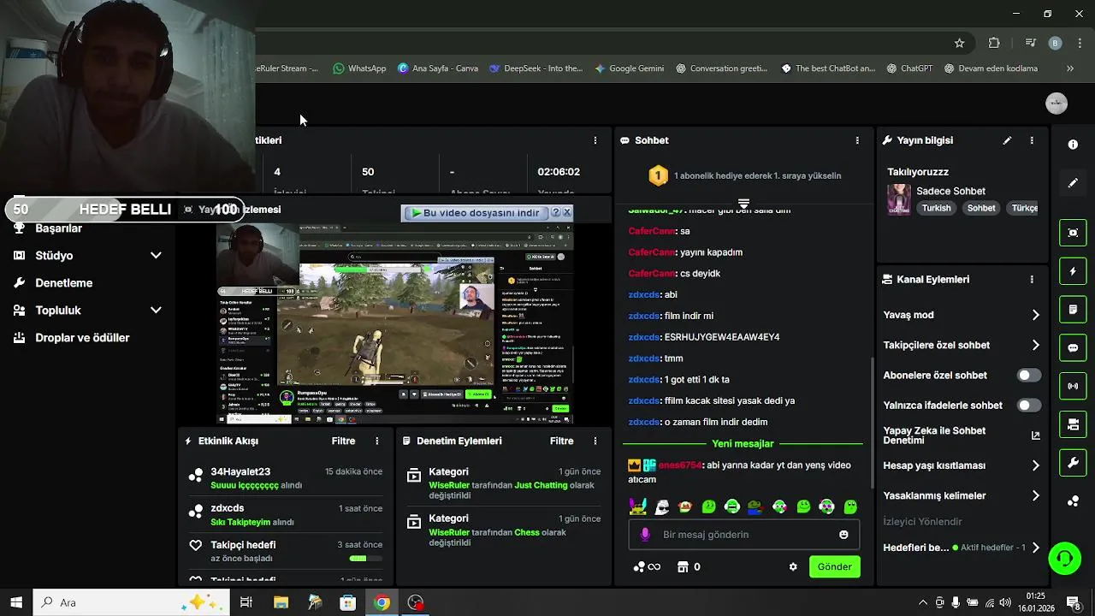This screenshot has width=1095, height=616.
Task: Open the Chess link in moderation log
Action: (527, 532)
